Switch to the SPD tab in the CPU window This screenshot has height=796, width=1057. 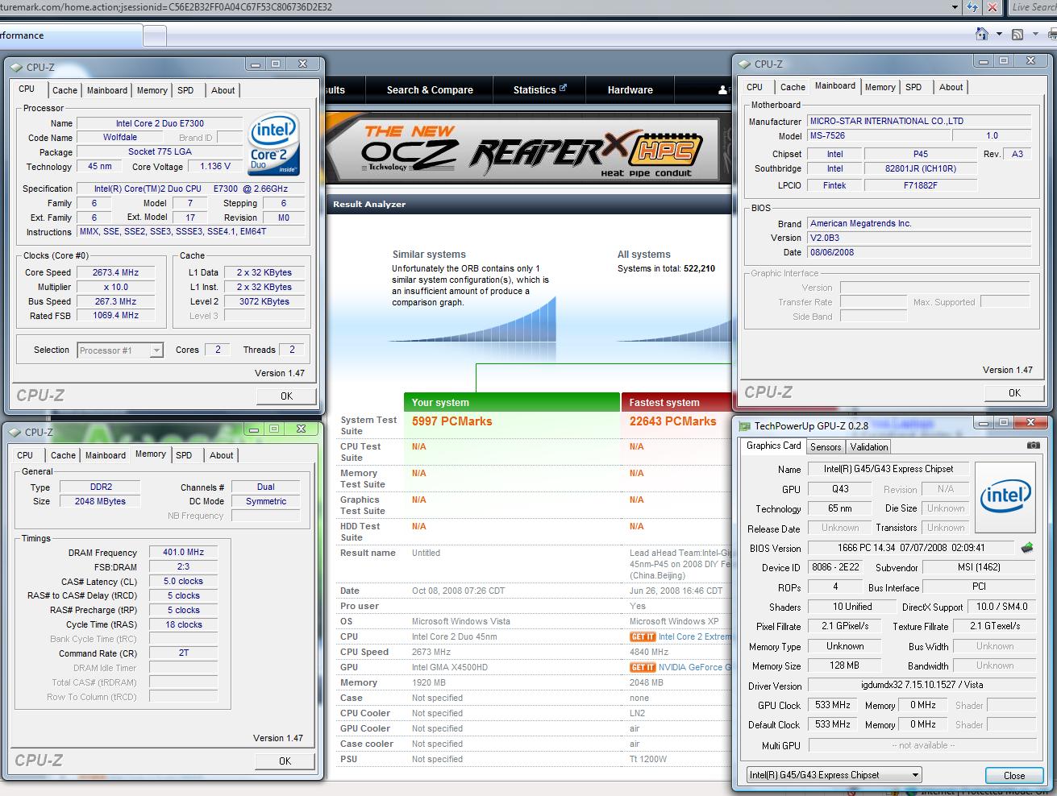pyautogui.click(x=185, y=90)
